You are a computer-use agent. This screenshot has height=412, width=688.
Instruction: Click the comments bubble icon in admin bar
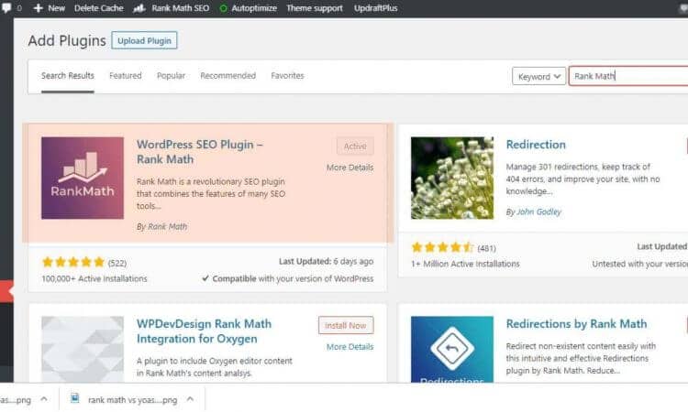6,8
